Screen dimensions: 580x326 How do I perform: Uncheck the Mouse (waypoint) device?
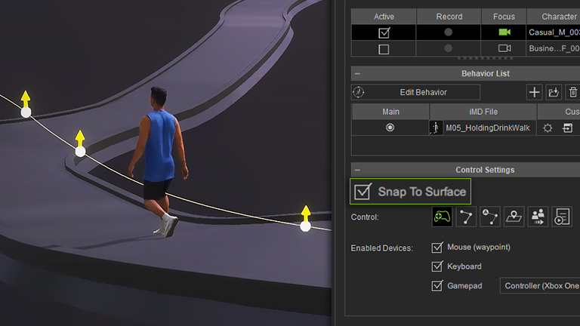[437, 248]
